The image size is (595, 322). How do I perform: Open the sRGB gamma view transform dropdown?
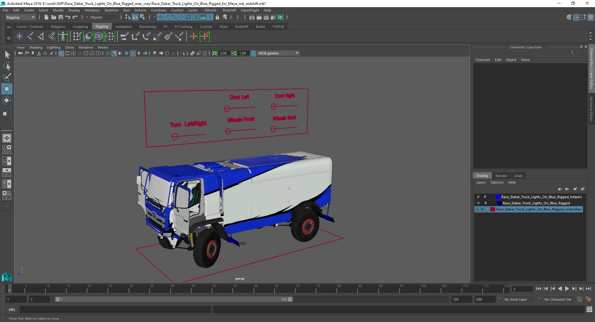pos(278,53)
